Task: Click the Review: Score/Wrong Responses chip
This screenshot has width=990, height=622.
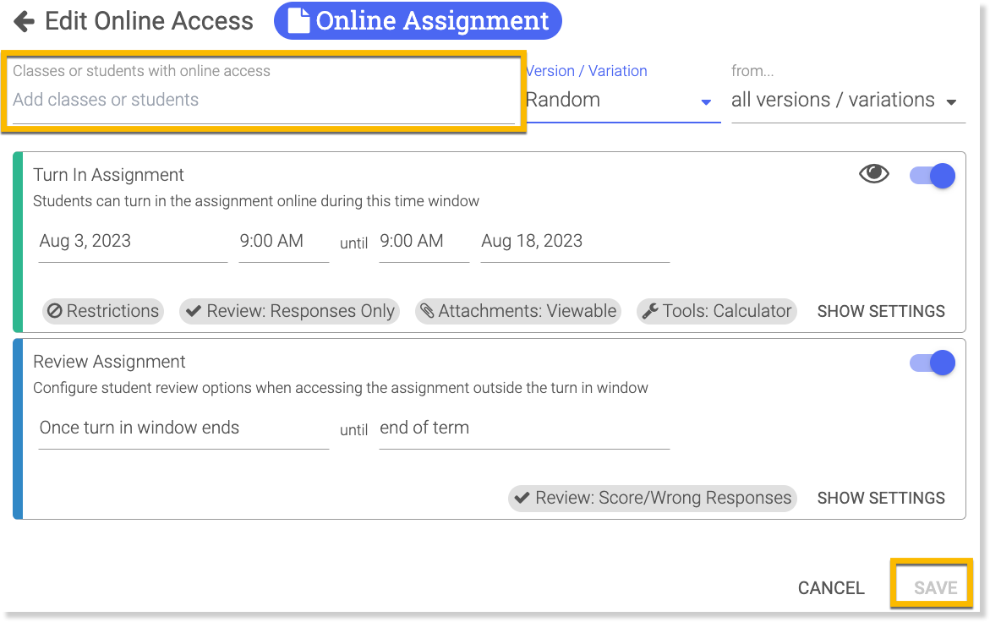Action: click(x=653, y=498)
